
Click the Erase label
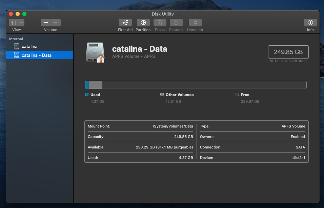pyautogui.click(x=160, y=30)
